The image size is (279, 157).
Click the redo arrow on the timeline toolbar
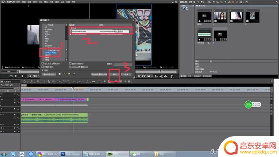(80, 82)
